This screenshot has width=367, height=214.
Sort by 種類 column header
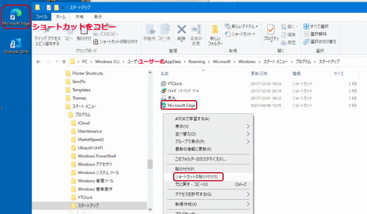point(296,74)
